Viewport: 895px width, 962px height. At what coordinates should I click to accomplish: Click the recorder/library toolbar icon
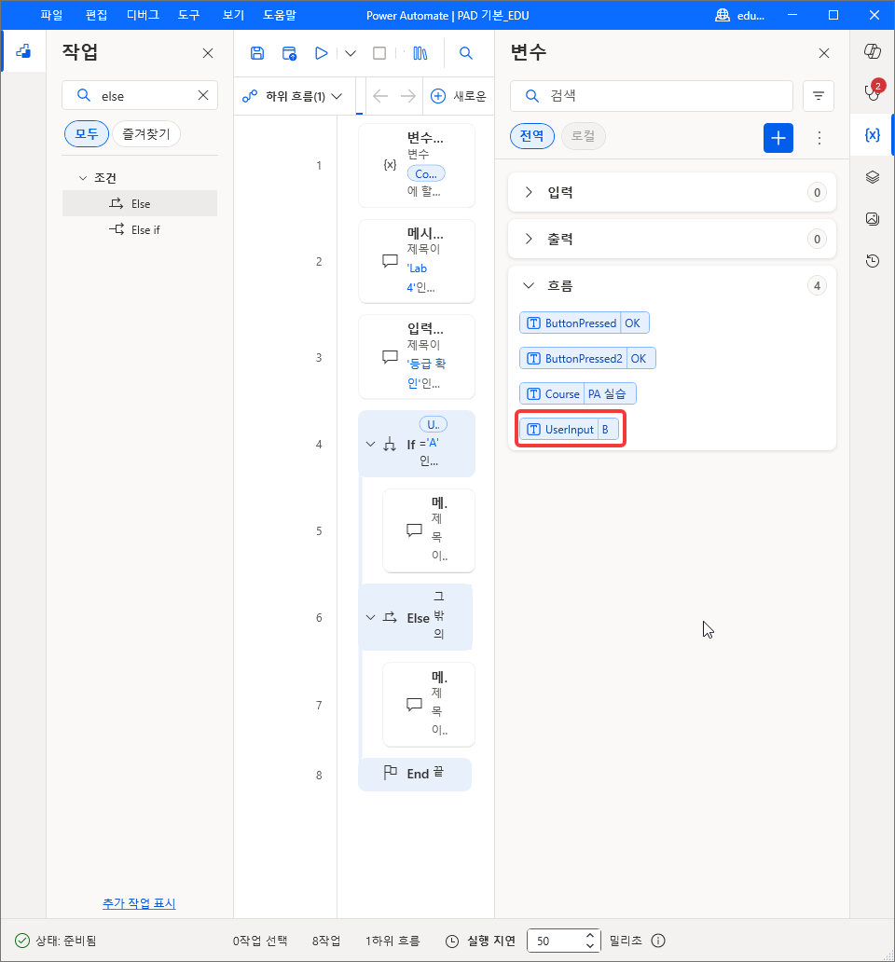(x=420, y=53)
